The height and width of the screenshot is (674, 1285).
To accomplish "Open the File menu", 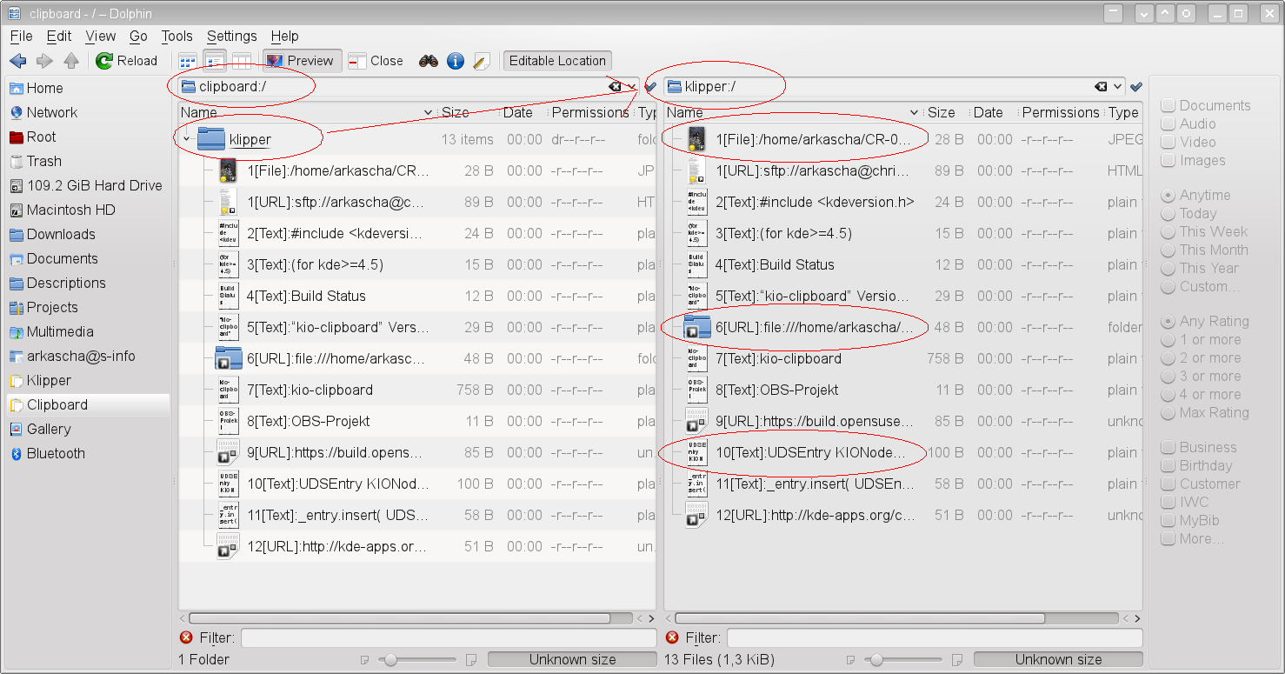I will point(21,37).
